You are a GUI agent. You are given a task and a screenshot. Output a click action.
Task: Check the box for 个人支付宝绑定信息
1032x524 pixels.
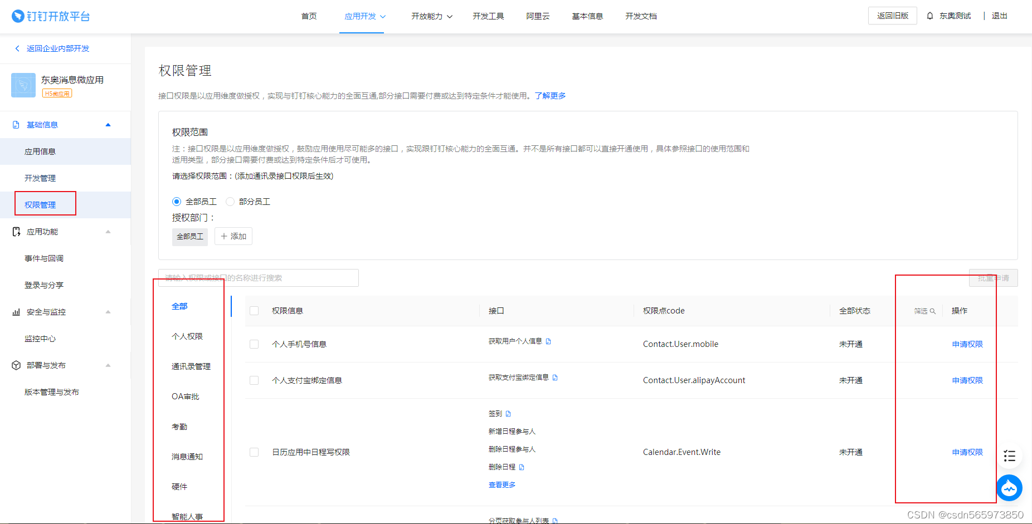point(254,380)
